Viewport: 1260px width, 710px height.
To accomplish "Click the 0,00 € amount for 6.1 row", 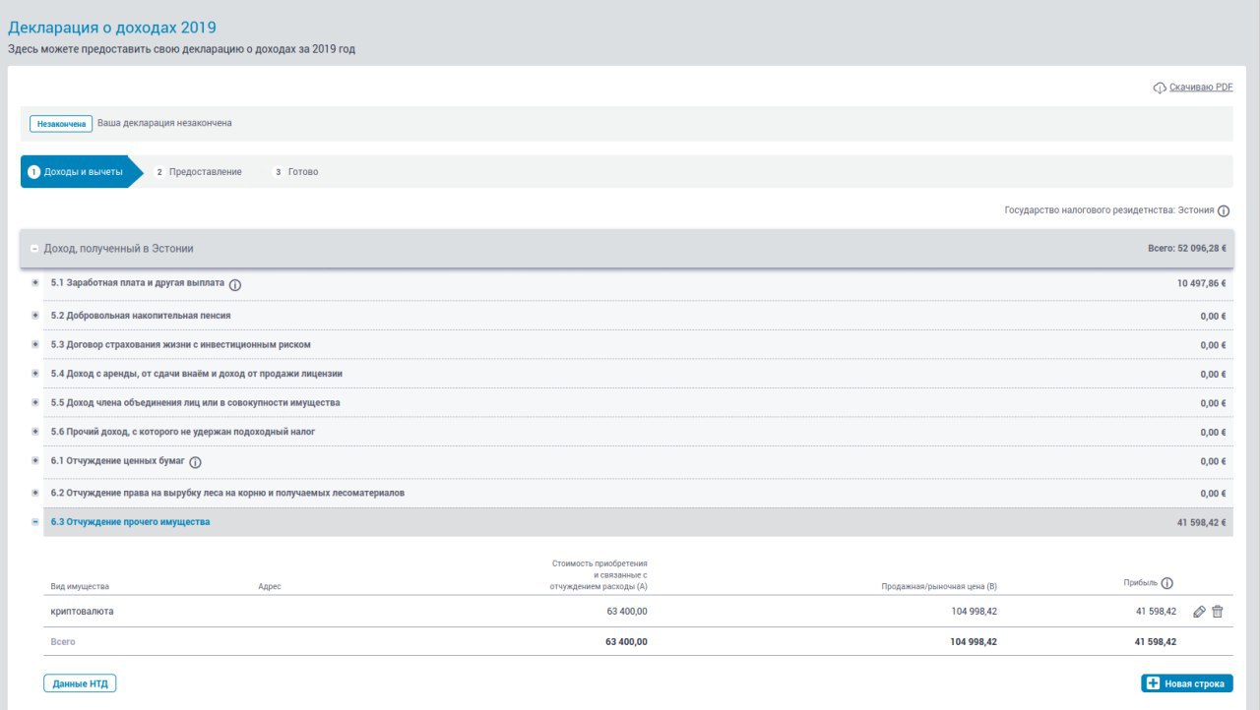I will point(1213,461).
